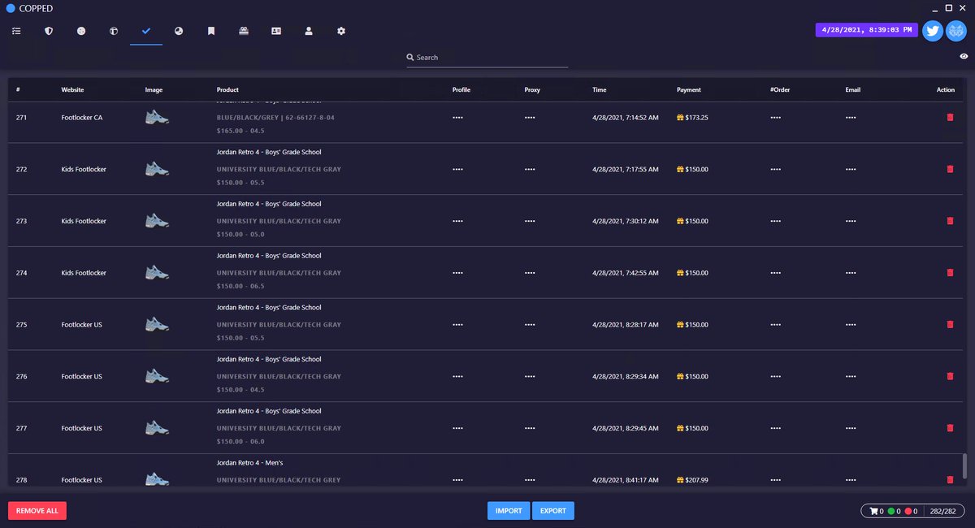
Task: Delete row 275 with trash icon
Action: click(x=950, y=324)
